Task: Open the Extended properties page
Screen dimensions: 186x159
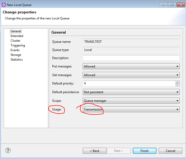Action: click(x=17, y=36)
